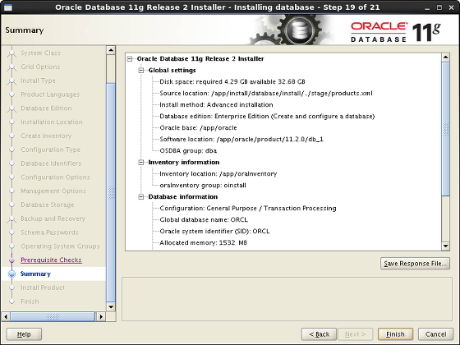Select Oracle system identifier (SID) row

pyautogui.click(x=214, y=231)
